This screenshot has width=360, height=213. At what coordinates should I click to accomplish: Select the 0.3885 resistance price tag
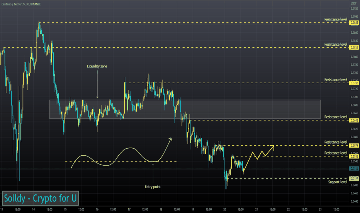click(354, 22)
